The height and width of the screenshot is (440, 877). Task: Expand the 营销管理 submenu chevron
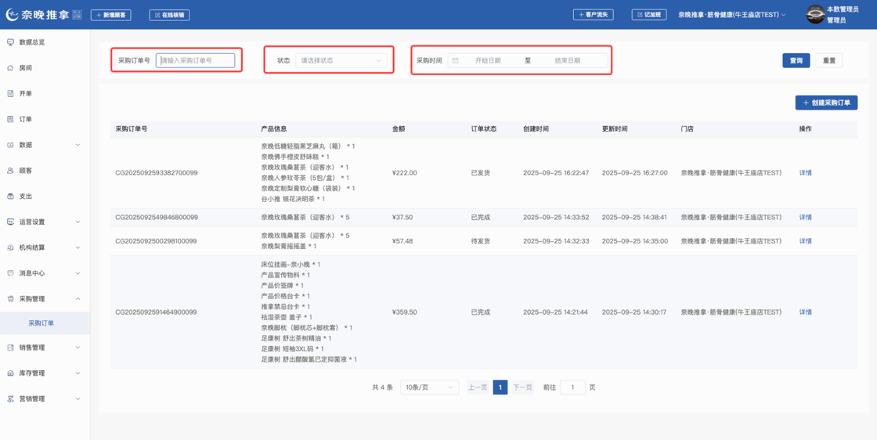(78, 399)
